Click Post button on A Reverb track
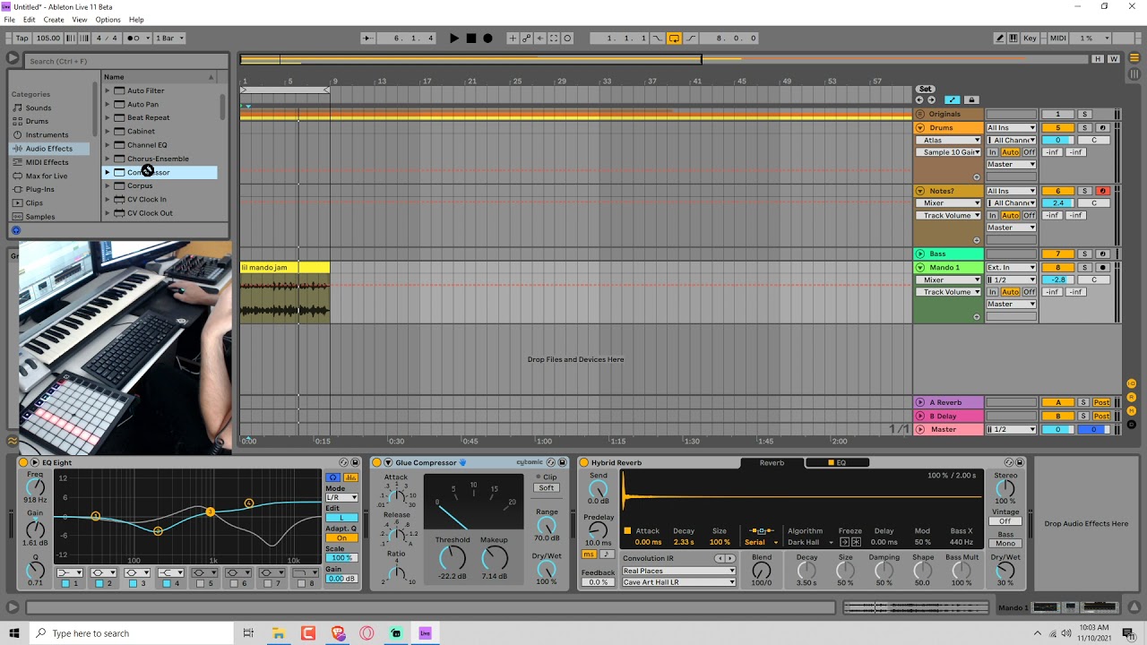The image size is (1147, 645). coord(1101,402)
